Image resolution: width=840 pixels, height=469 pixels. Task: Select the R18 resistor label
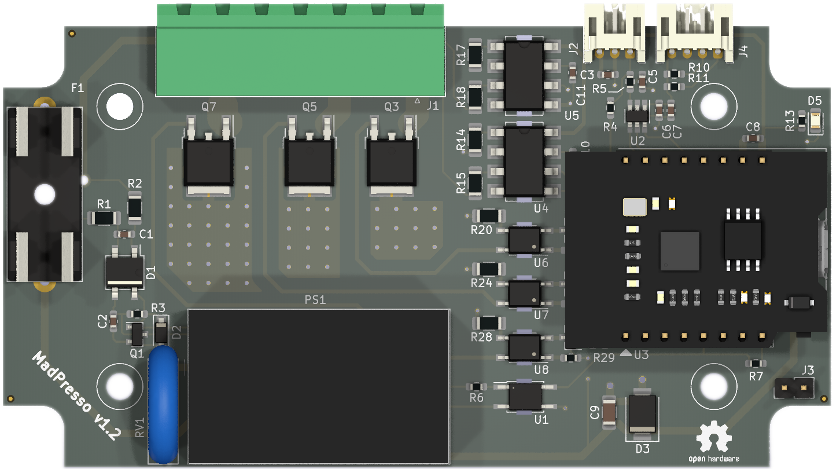461,97
